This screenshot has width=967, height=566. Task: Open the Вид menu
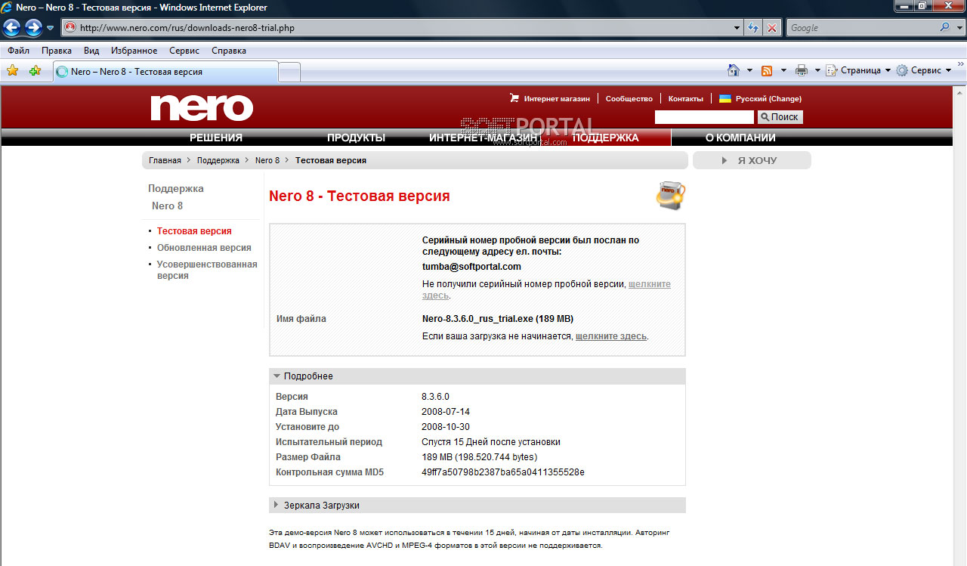(91, 51)
